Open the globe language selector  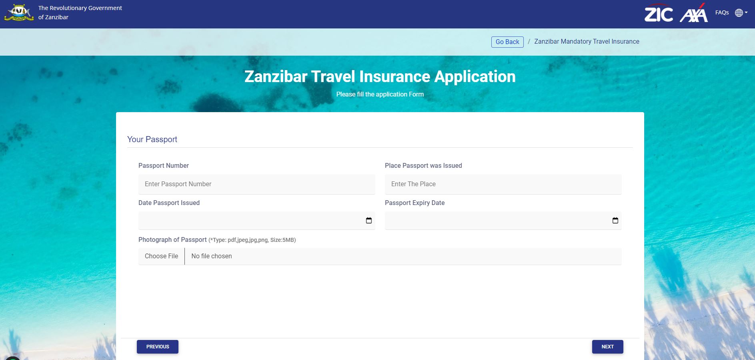739,13
